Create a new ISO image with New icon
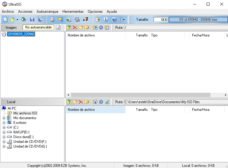This screenshot has width=228, height=168. (6, 20)
